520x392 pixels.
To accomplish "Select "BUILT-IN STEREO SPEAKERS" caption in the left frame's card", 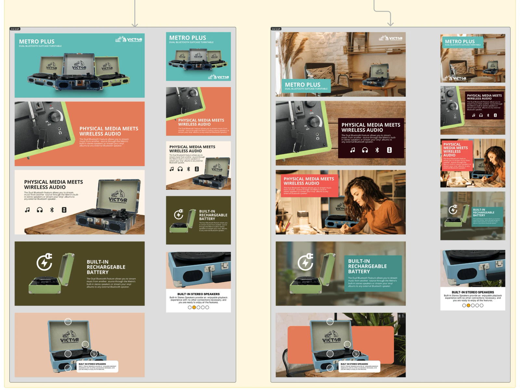I will (x=198, y=294).
